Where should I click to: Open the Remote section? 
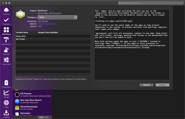coord(6,51)
